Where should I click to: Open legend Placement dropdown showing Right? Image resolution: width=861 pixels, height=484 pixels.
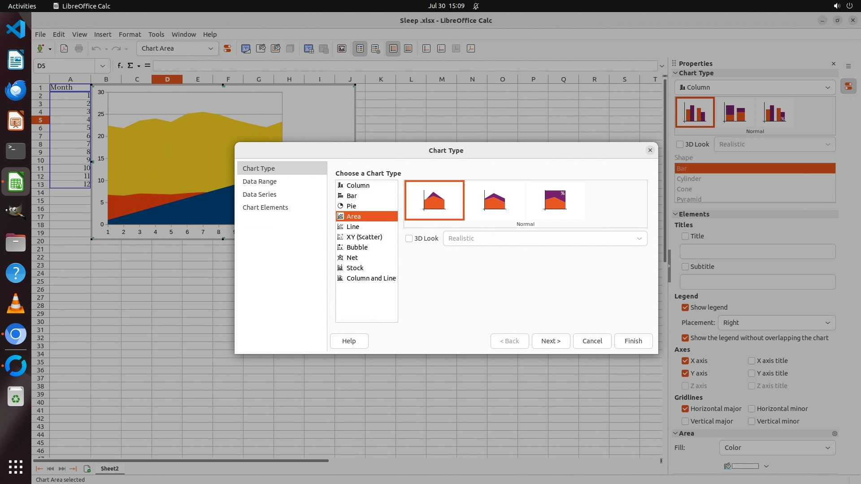(776, 323)
